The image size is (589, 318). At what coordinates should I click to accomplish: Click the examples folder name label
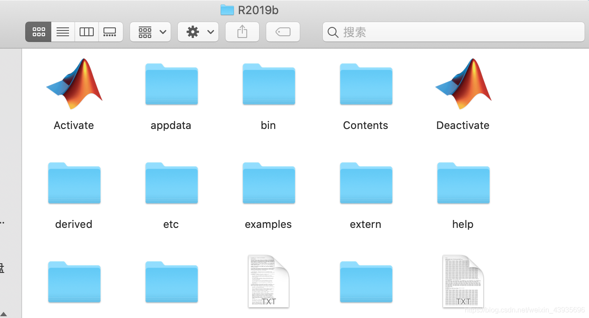268,224
